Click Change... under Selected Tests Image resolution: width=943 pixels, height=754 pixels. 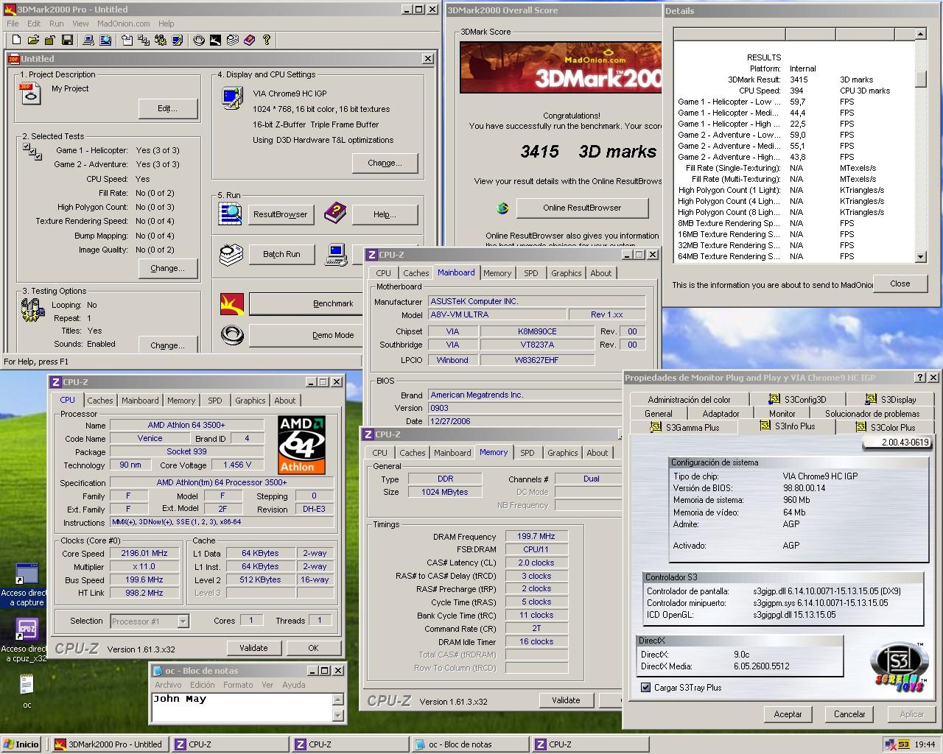(168, 268)
